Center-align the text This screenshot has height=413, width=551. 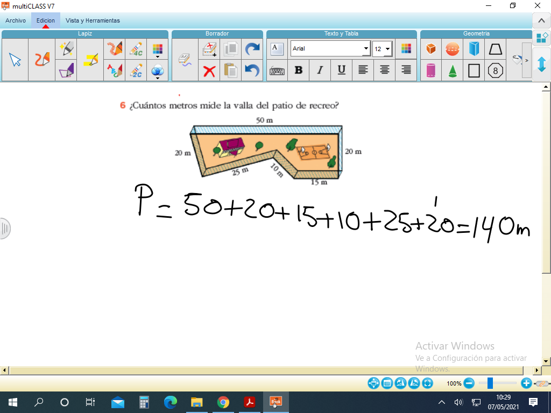pos(384,70)
